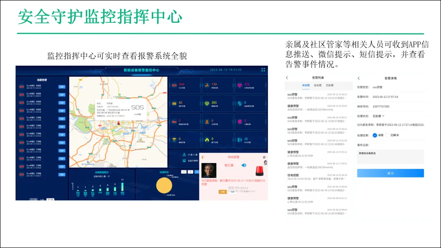Go back from 告警列表 screen
The width and height of the screenshot is (441, 248).
point(287,77)
